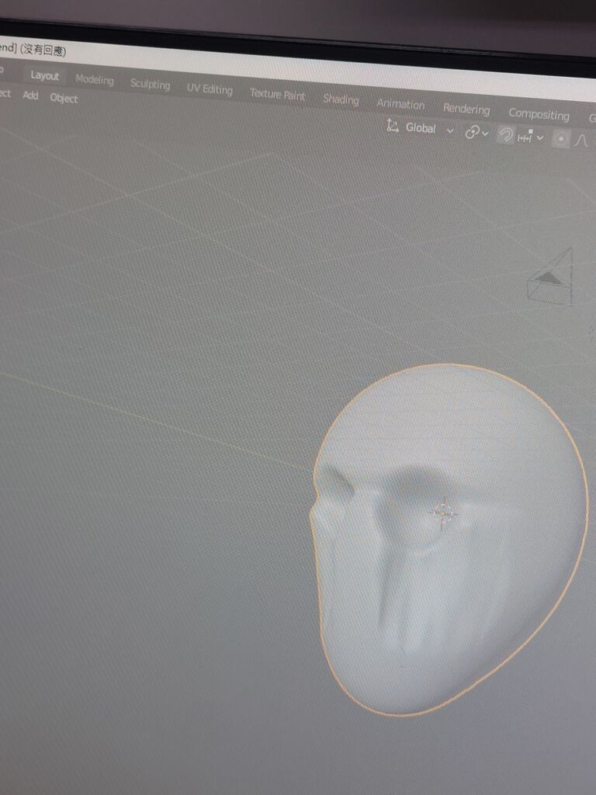The height and width of the screenshot is (795, 596).
Task: Open the Animation workspace tab
Action: [x=400, y=104]
